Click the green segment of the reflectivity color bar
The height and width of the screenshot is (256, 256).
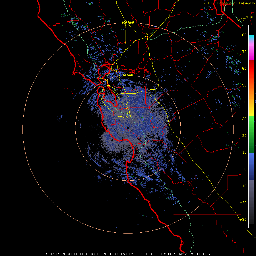251,134
